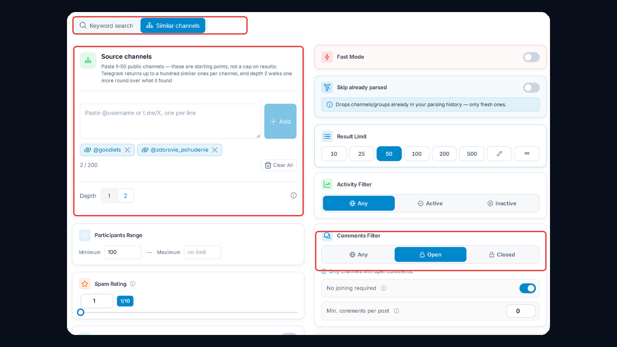The image size is (617, 347).
Task: Click the Fast Mode lightning icon
Action: click(x=327, y=57)
